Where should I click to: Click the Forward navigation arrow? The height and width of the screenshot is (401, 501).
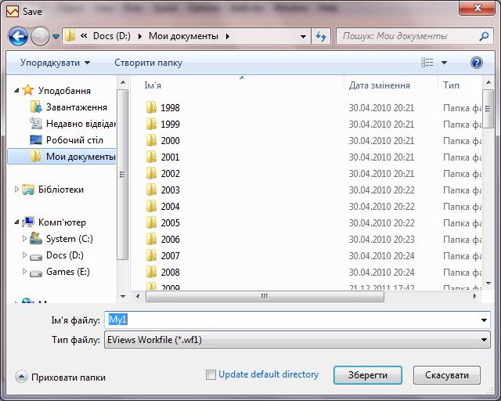(x=40, y=36)
